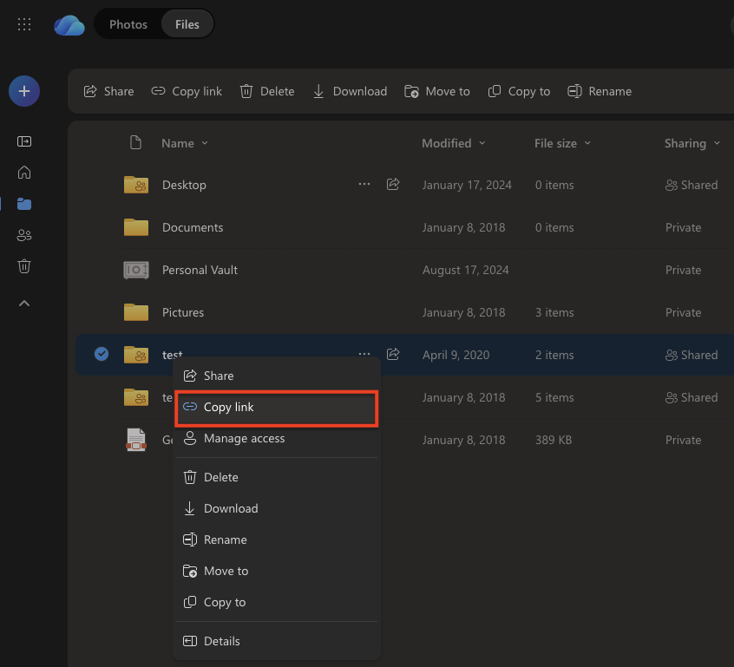Open Recycle bin in the sidebar
734x667 pixels.
coord(24,266)
